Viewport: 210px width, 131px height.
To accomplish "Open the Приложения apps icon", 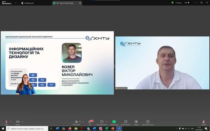I will [125, 122].
